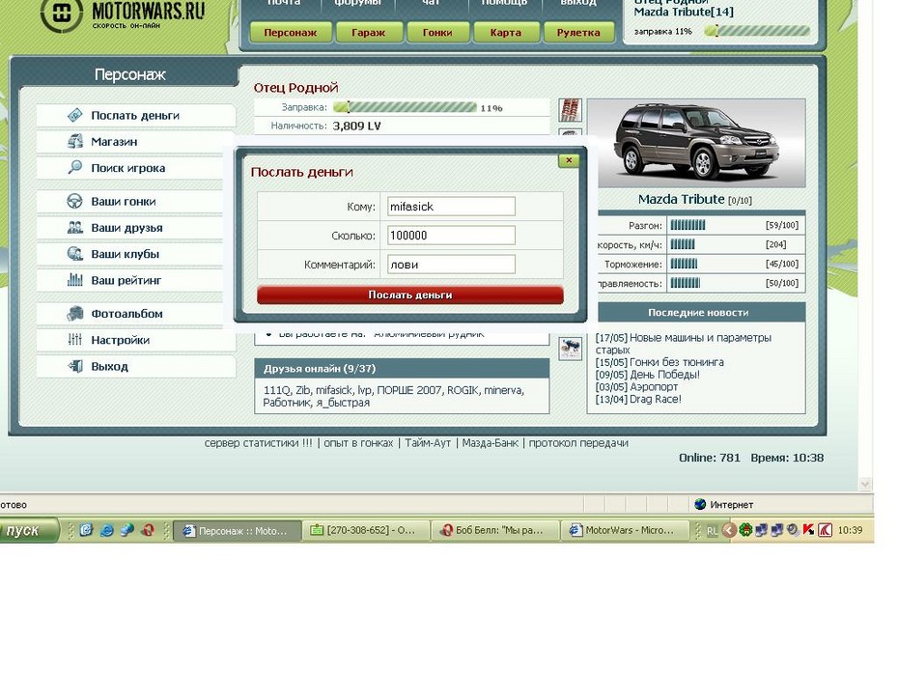Open news item Гонки без тюнинга

coord(676,362)
